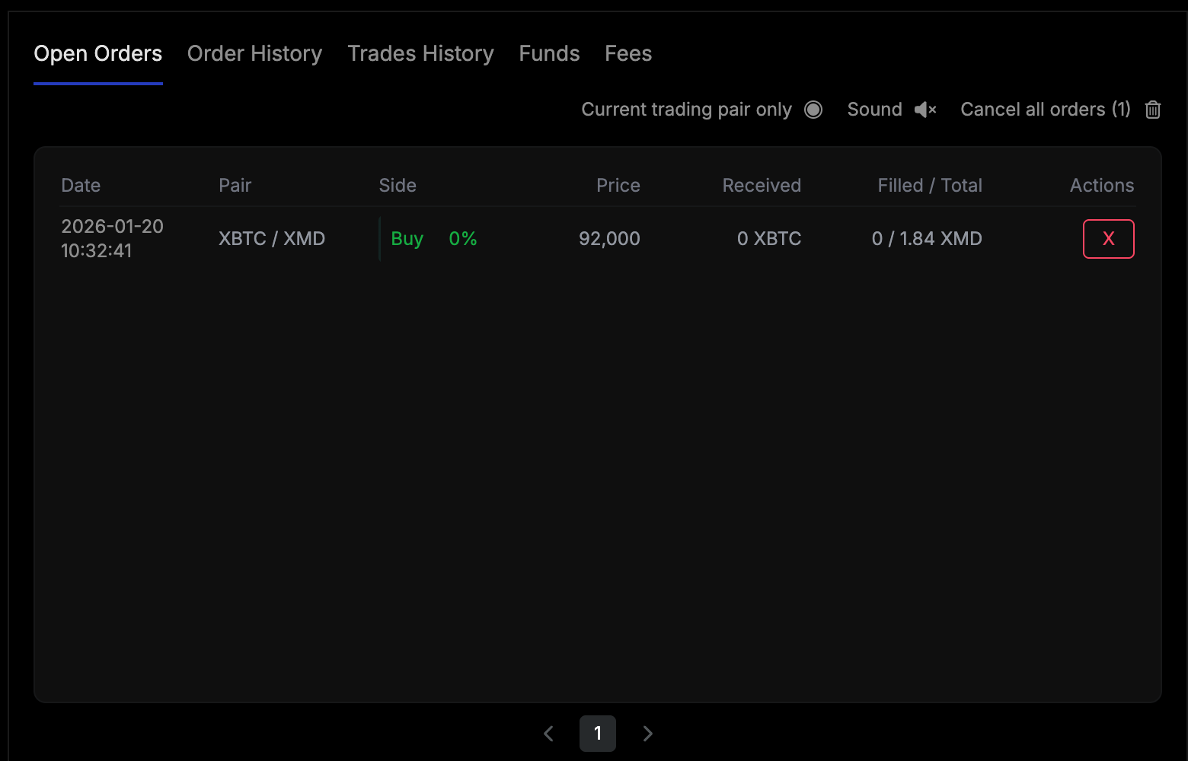Open the Order History tab
This screenshot has height=761, width=1188.
click(254, 54)
